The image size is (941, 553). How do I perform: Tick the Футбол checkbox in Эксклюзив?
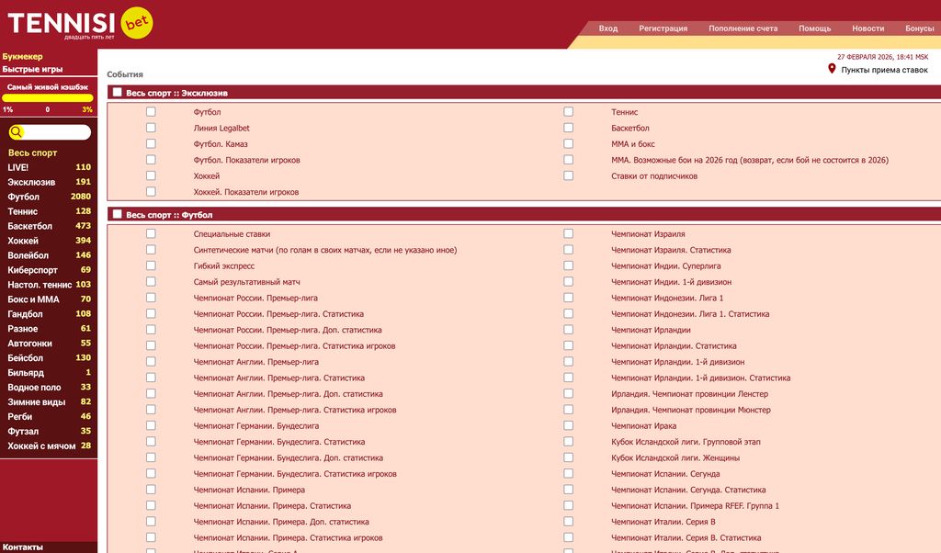151,111
